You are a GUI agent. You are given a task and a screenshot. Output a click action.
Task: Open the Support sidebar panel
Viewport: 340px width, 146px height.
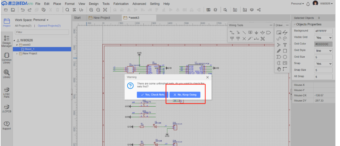coord(6,126)
